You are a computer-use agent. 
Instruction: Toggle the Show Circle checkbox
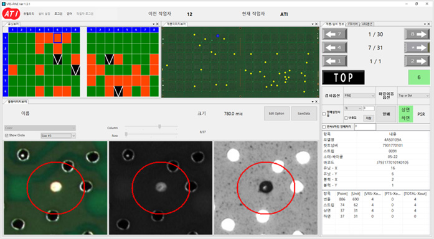tap(7, 135)
